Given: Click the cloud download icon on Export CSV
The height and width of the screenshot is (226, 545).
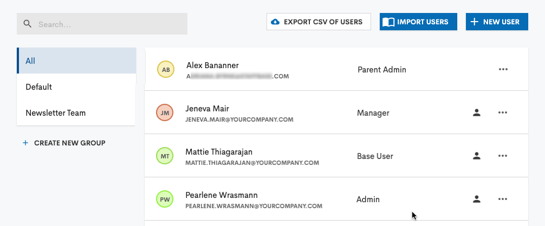Looking at the screenshot, I should (275, 22).
